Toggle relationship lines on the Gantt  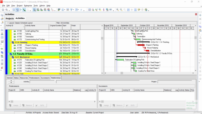[24, 10]
